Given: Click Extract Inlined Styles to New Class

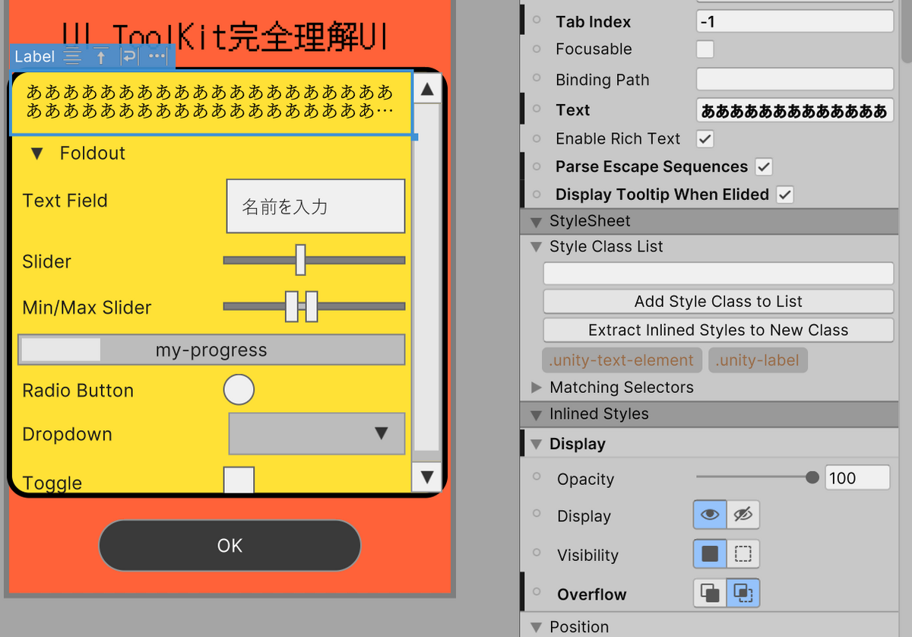Looking at the screenshot, I should (x=718, y=330).
